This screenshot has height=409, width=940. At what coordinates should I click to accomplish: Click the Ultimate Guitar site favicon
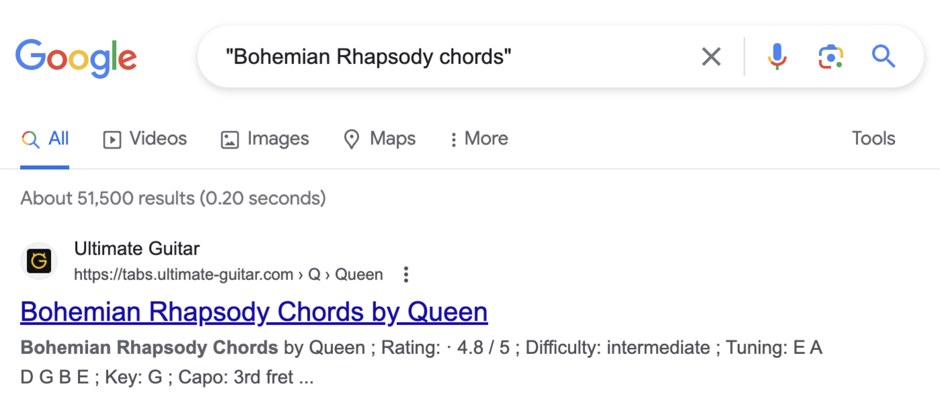click(x=39, y=261)
